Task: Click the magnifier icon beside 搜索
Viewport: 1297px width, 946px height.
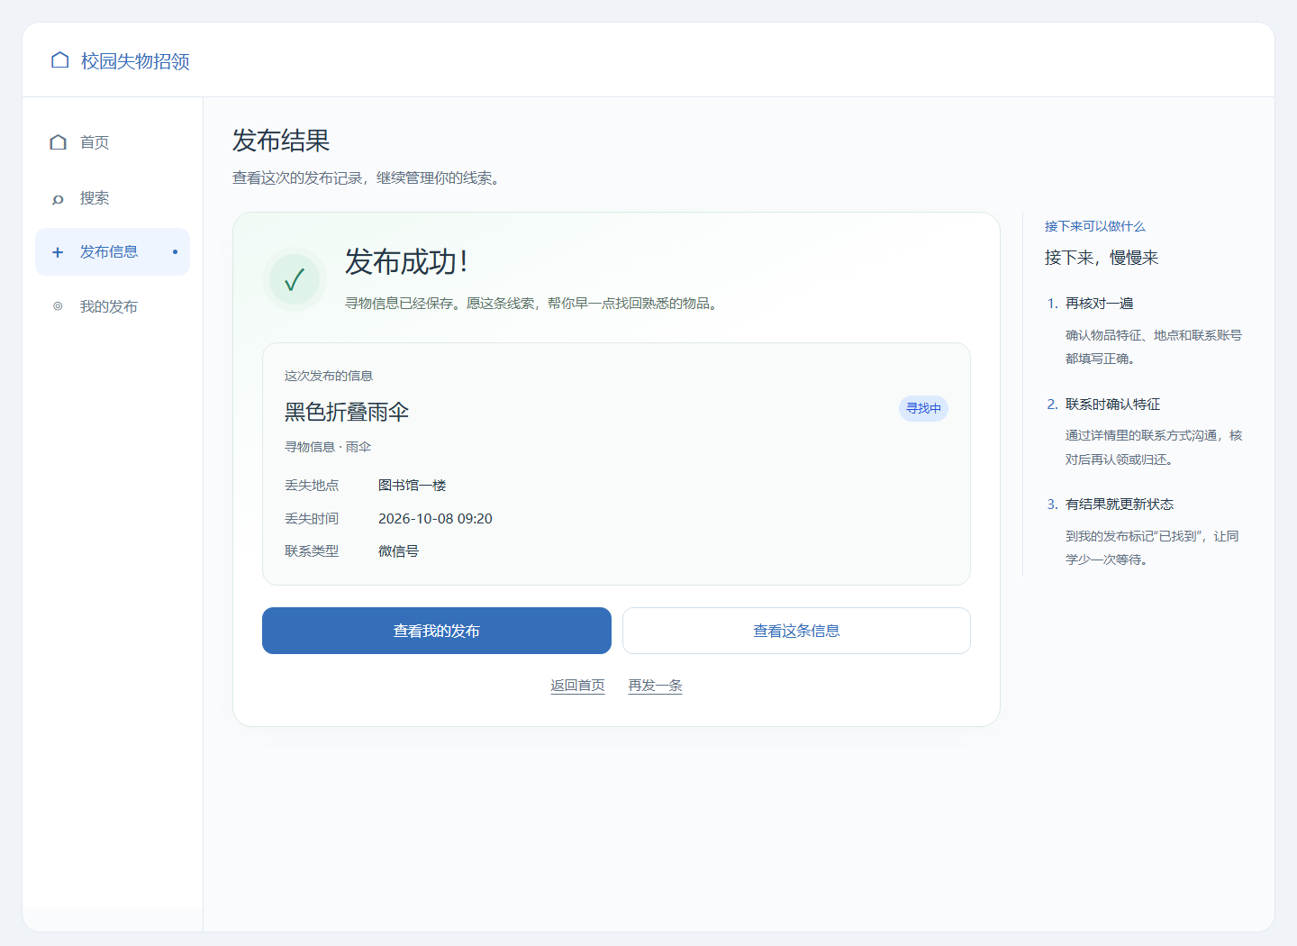Action: tap(58, 198)
